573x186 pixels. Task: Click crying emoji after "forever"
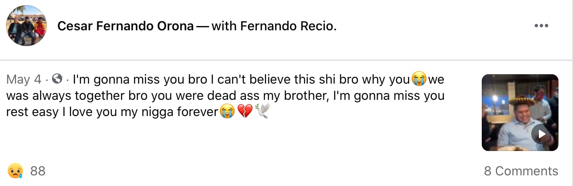(227, 113)
